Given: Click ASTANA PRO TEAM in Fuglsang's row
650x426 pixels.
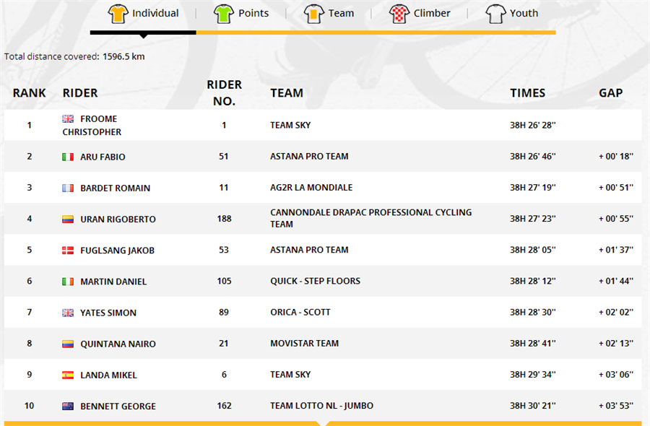Looking at the screenshot, I should click(x=309, y=250).
